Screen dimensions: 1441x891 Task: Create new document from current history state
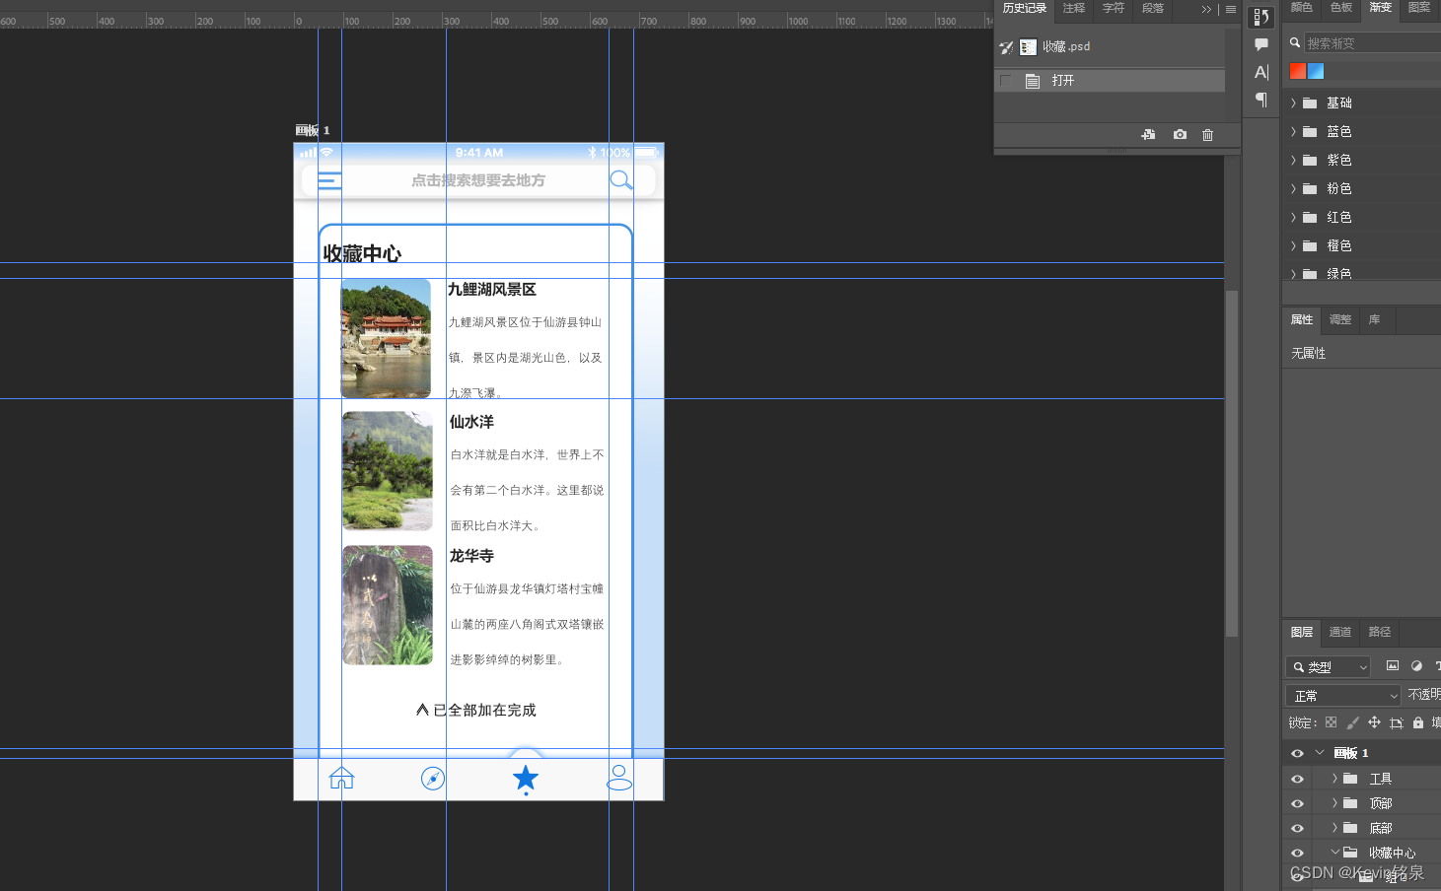1148,134
